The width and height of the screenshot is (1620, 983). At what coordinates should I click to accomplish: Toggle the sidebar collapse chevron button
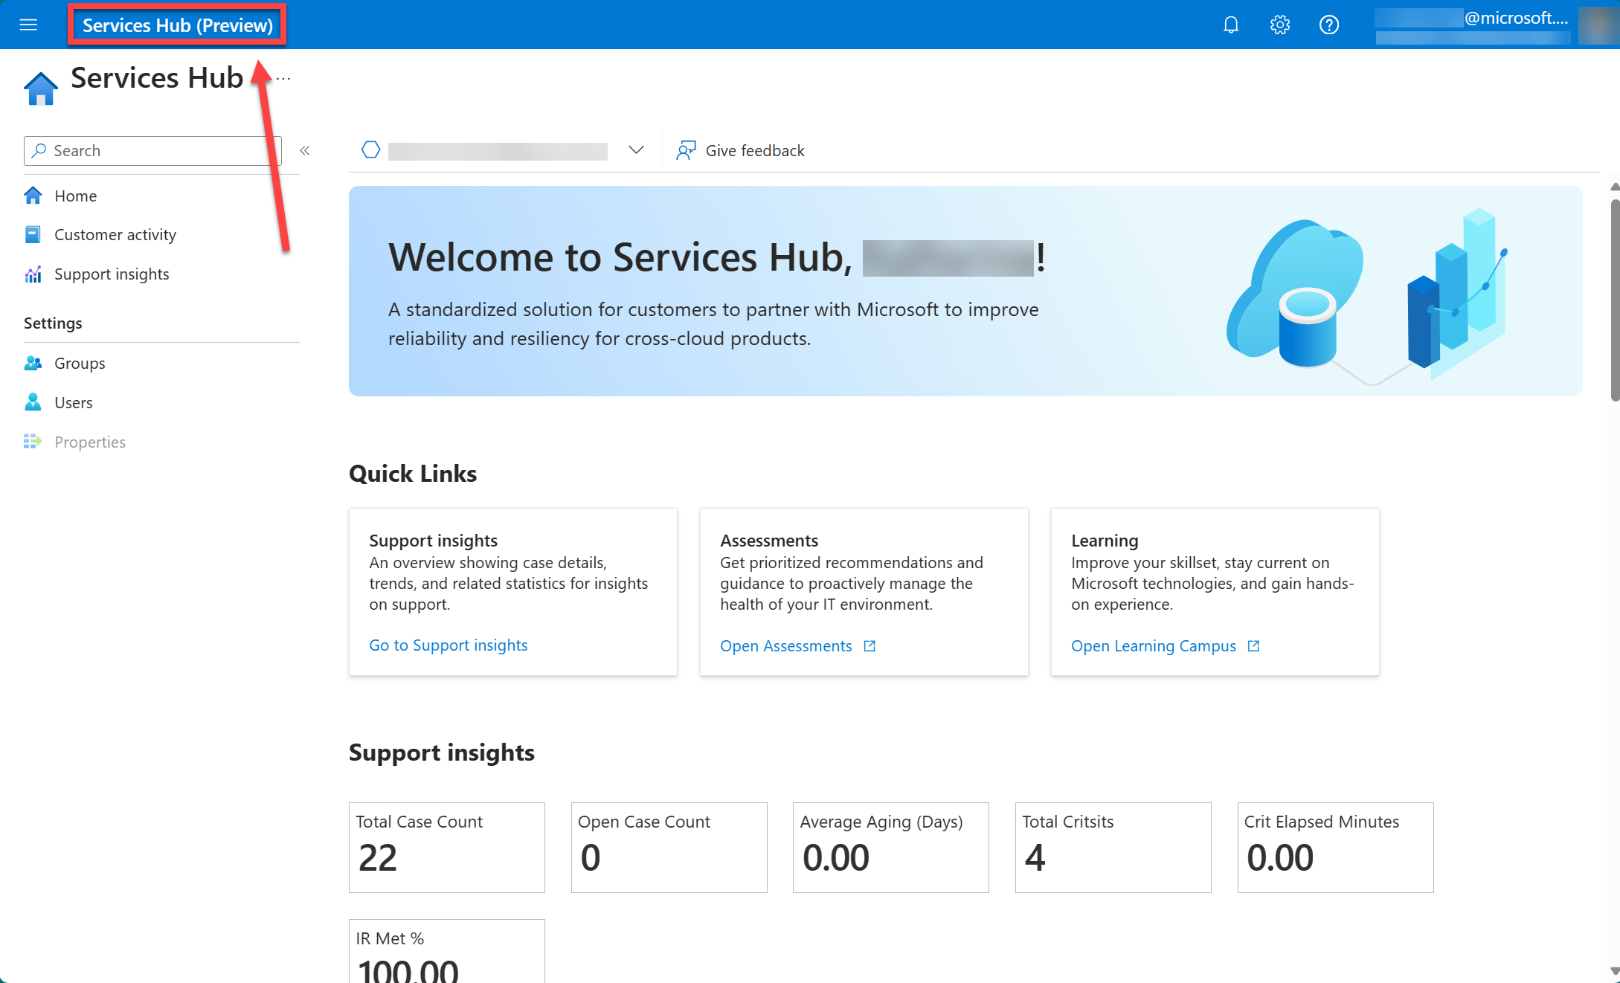[x=306, y=149]
